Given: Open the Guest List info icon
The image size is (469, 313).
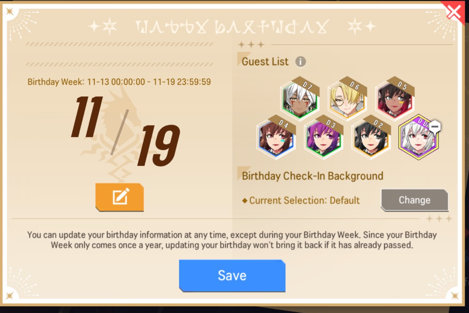Looking at the screenshot, I should [x=301, y=61].
